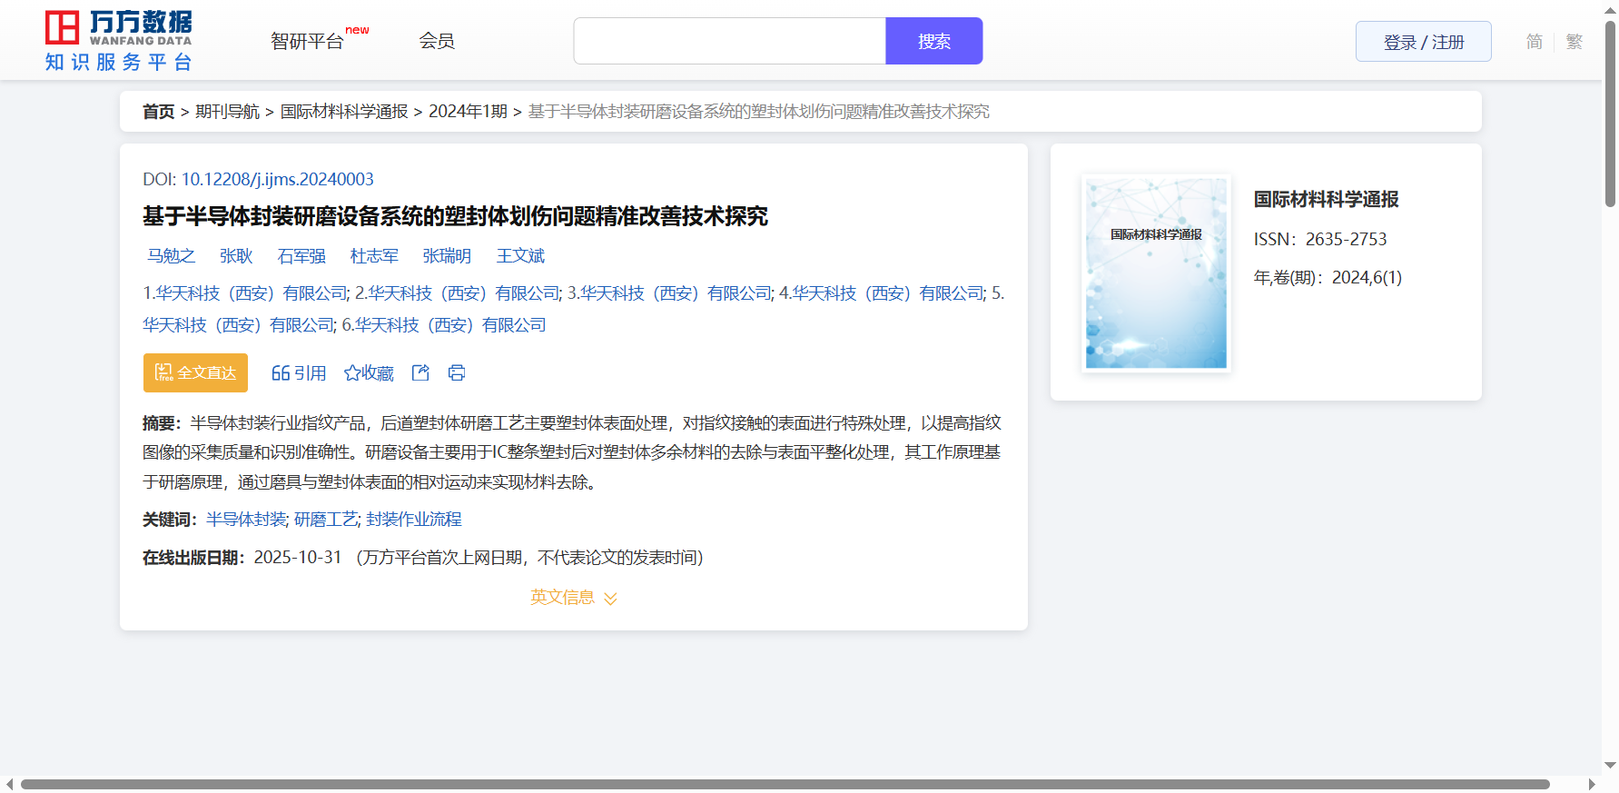
Task: Click the Wanfang Data logo
Action: 119,41
